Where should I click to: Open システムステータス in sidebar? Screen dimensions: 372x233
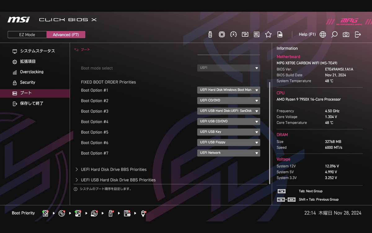[35, 51]
